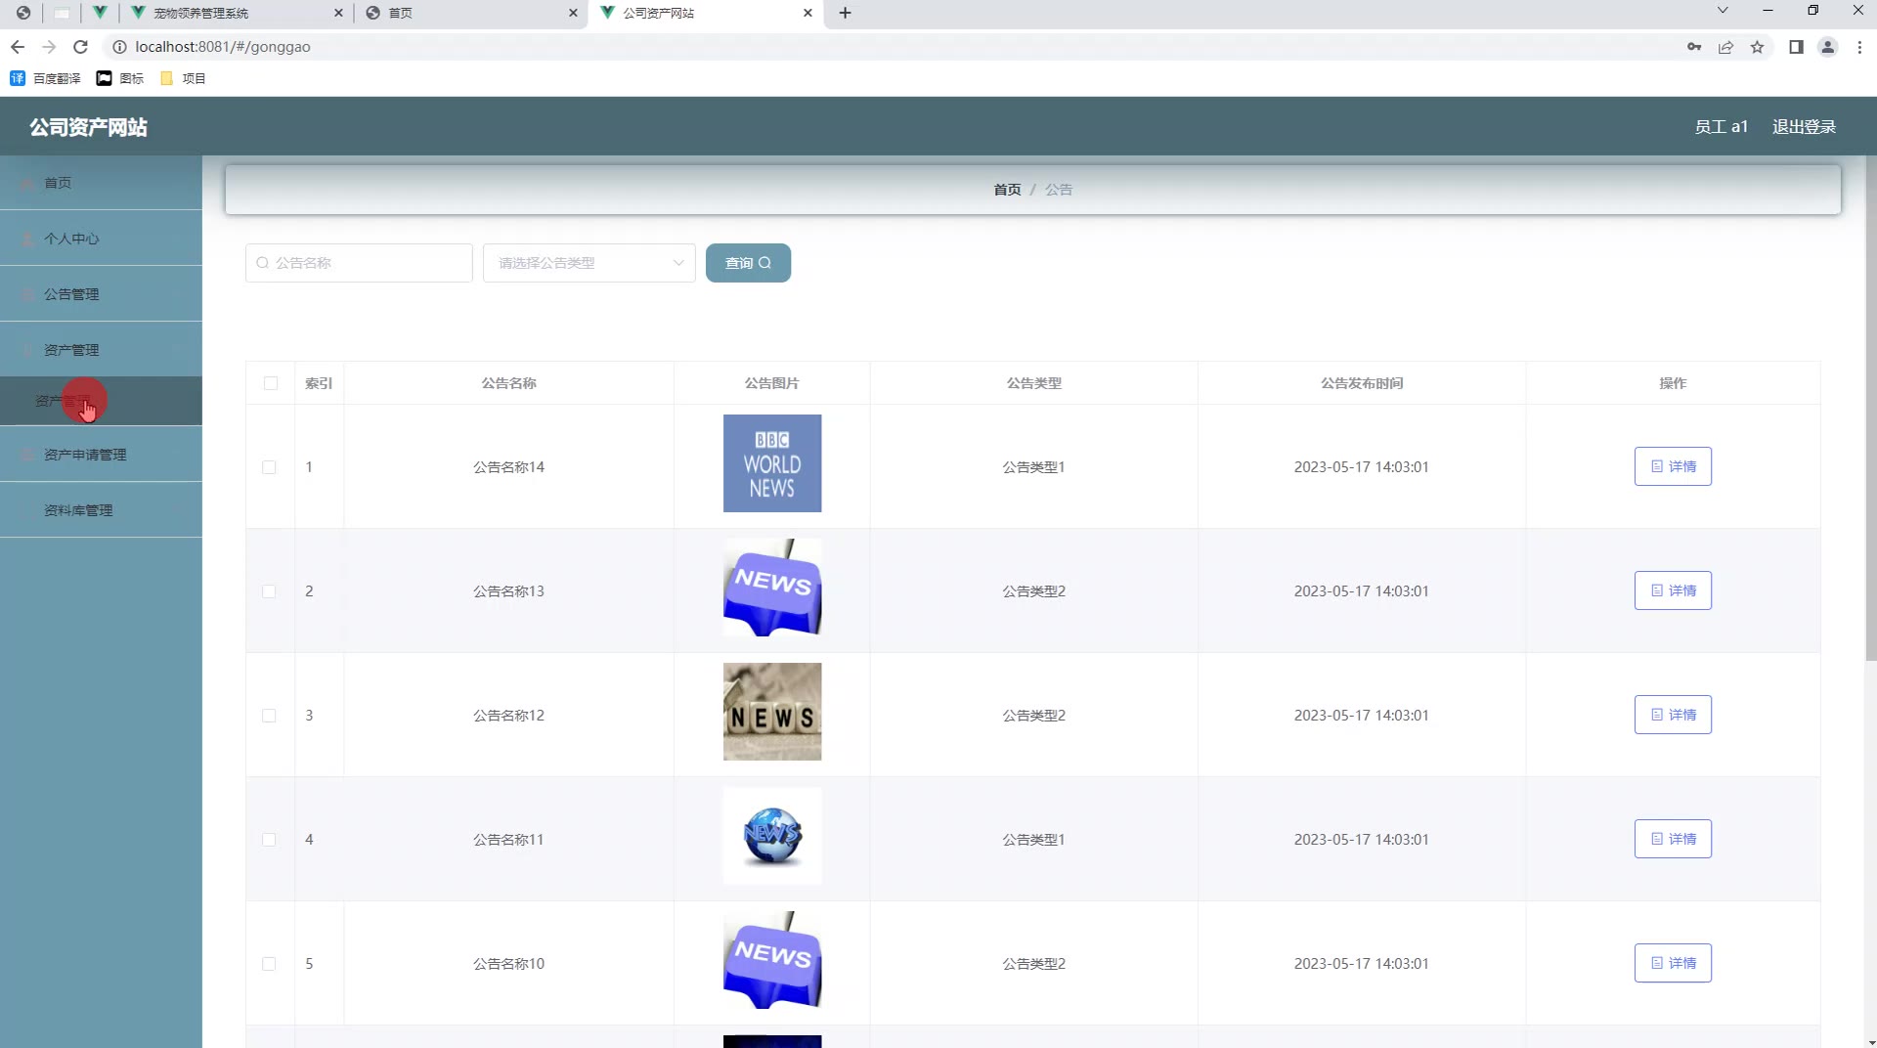Open 图标 bookmark
The image size is (1877, 1048).
[120, 78]
